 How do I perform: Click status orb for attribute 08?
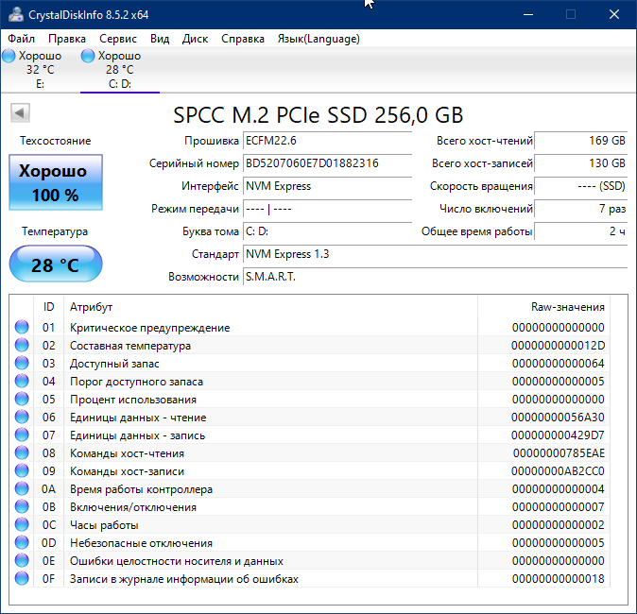click(x=22, y=452)
